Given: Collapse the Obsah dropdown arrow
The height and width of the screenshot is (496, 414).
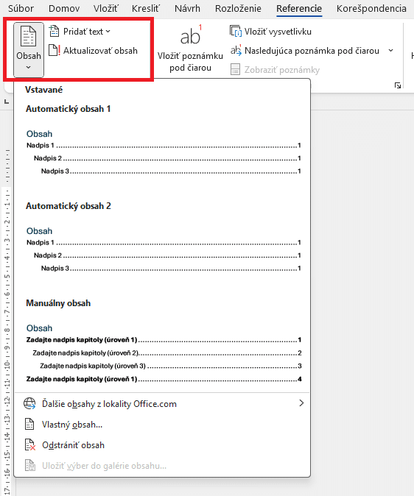Looking at the screenshot, I should tap(28, 68).
